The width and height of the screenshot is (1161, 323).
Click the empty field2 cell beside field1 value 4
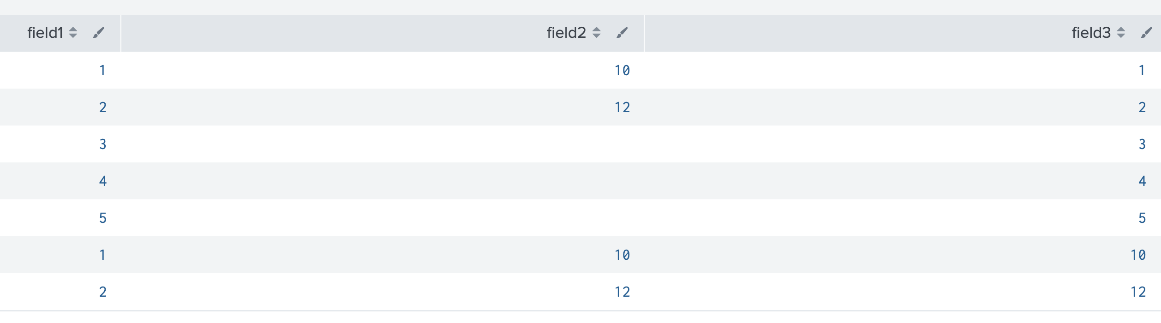pyautogui.click(x=382, y=181)
